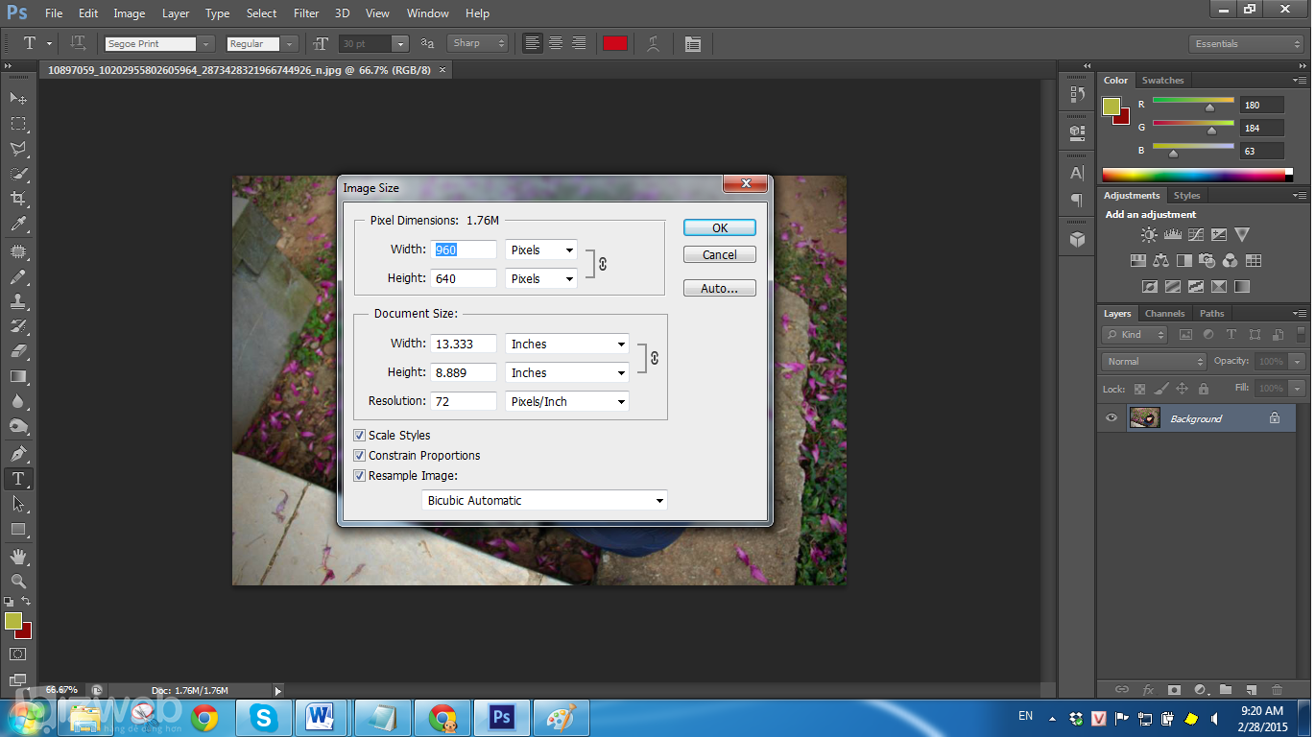Select the Hand tool
This screenshot has height=737, width=1315.
(x=17, y=556)
